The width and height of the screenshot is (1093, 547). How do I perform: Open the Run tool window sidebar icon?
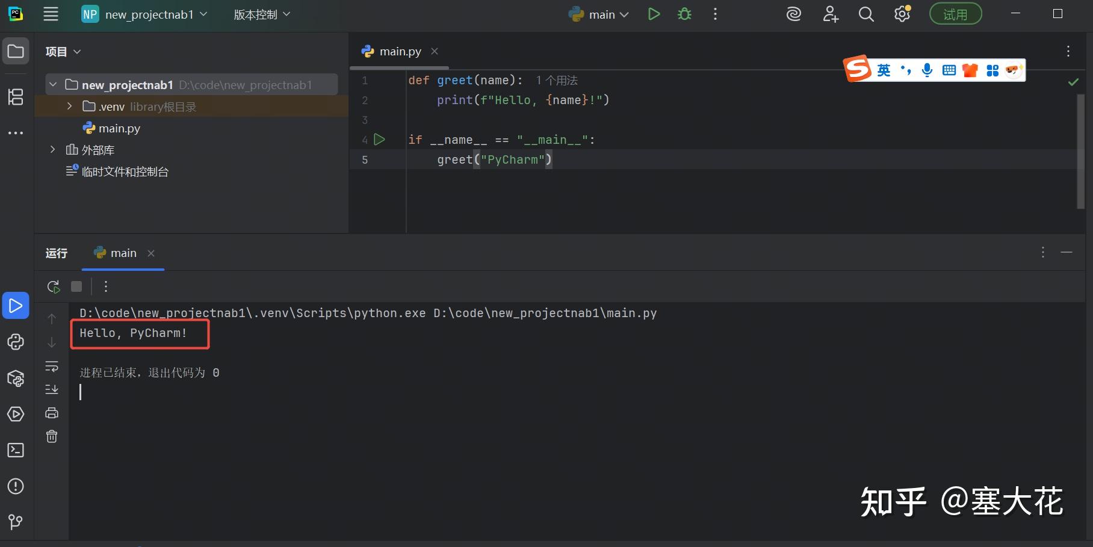click(x=16, y=306)
